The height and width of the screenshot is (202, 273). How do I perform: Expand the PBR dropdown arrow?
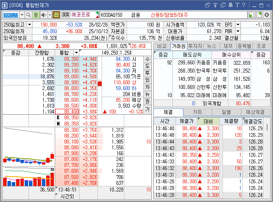tap(238, 31)
